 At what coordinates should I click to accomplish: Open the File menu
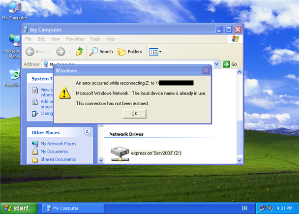(x=29, y=39)
